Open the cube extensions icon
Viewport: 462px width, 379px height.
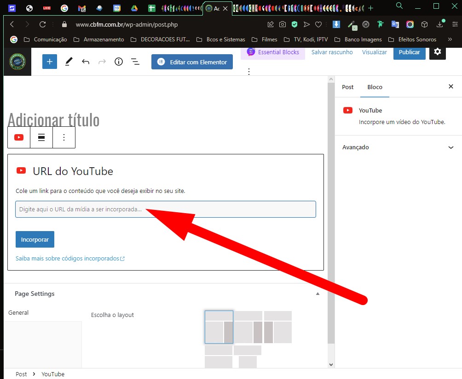point(424,24)
